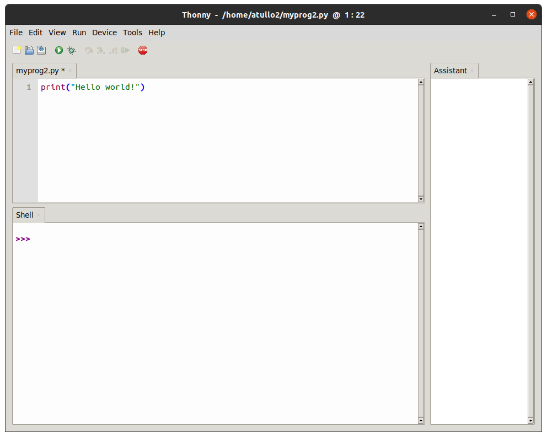The width and height of the screenshot is (547, 437).
Task: Start the debugger
Action: coord(71,50)
